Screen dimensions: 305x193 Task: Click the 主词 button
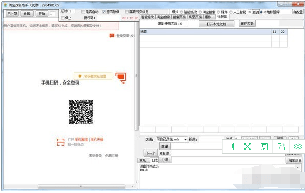pos(164,160)
